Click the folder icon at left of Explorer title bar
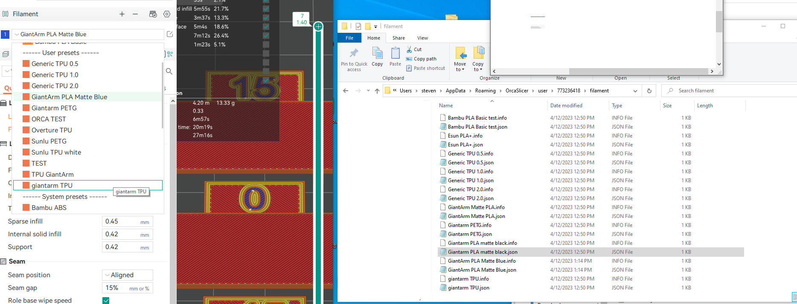This screenshot has height=304, width=797. click(x=344, y=26)
